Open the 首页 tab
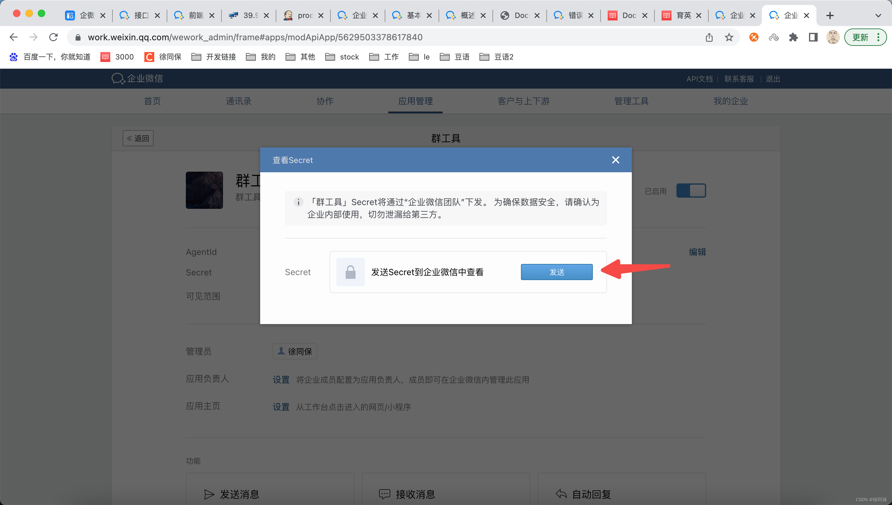This screenshot has height=505, width=892. tap(152, 101)
